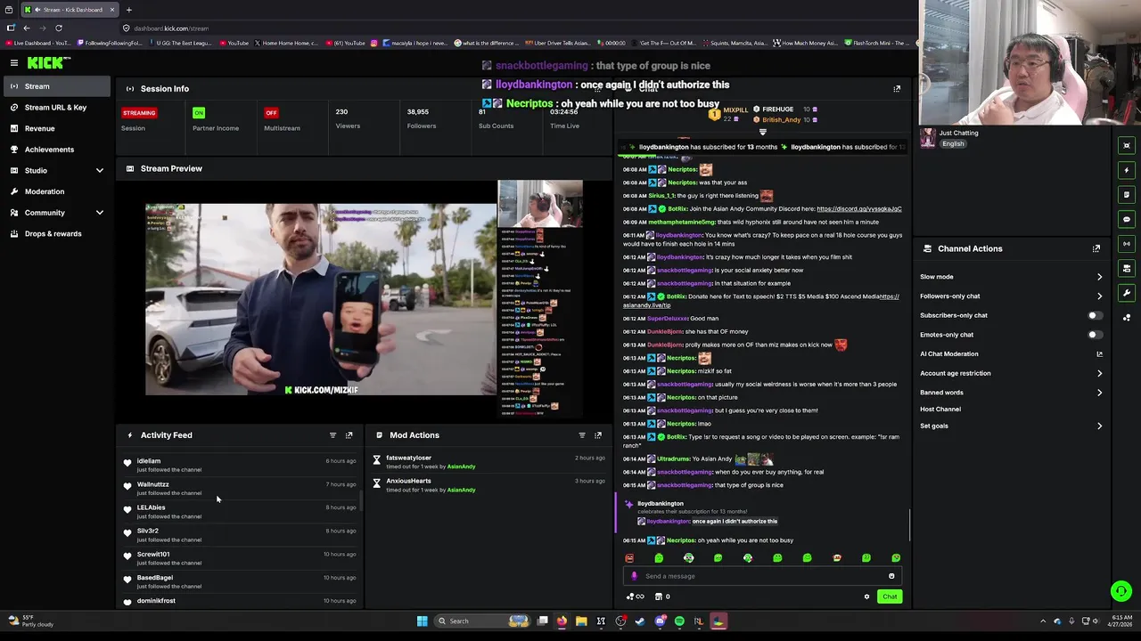This screenshot has width=1141, height=641.
Task: Filter the Mod Actions list
Action: coord(582,435)
